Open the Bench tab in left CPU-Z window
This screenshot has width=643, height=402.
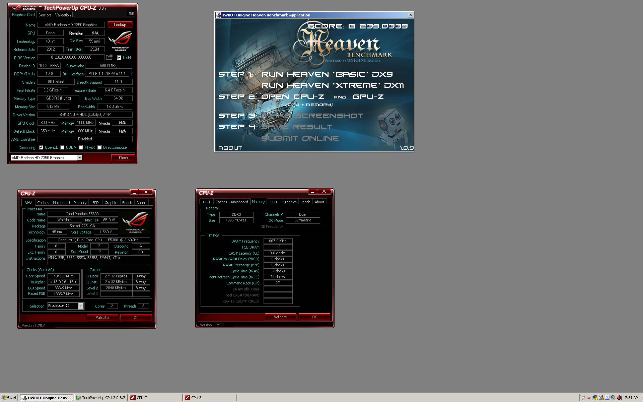pos(127,203)
